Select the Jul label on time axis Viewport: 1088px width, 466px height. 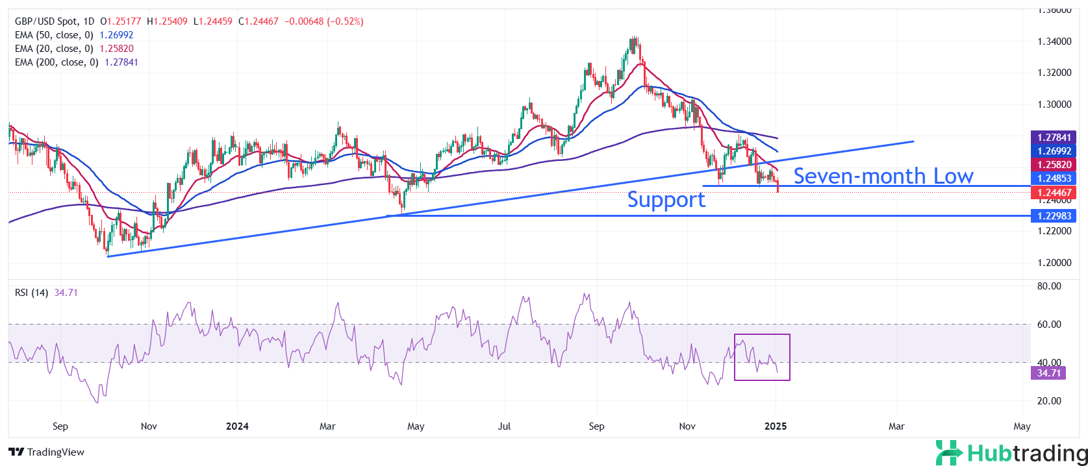click(504, 426)
